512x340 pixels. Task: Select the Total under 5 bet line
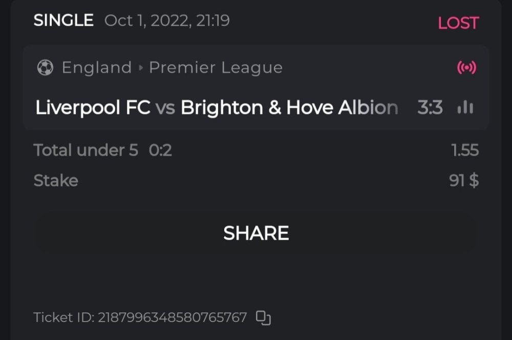pos(86,150)
